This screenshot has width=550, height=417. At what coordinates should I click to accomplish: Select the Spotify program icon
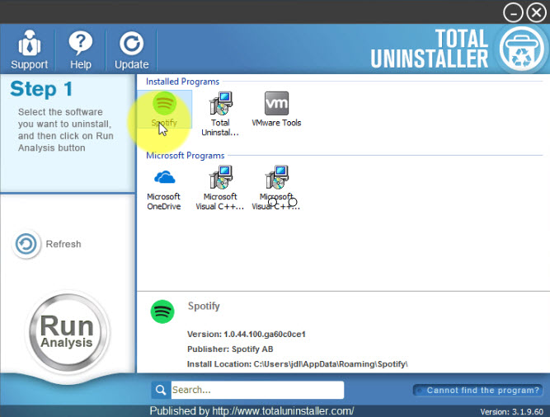point(164,109)
